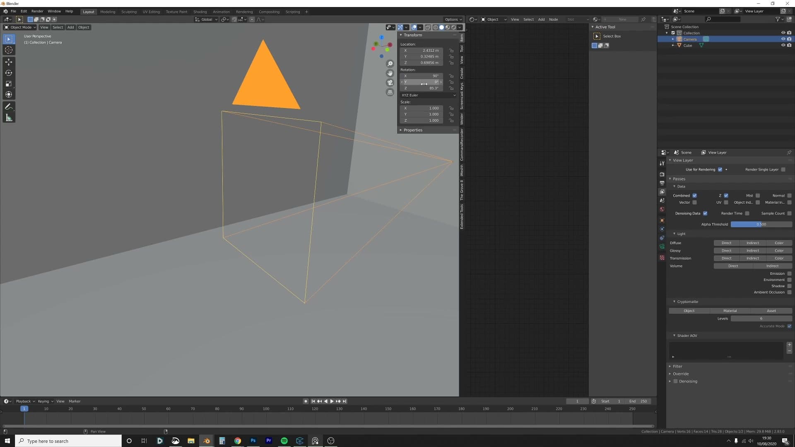This screenshot has height=447, width=795.
Task: Open the Object properties tab icon
Action: [x=662, y=220]
